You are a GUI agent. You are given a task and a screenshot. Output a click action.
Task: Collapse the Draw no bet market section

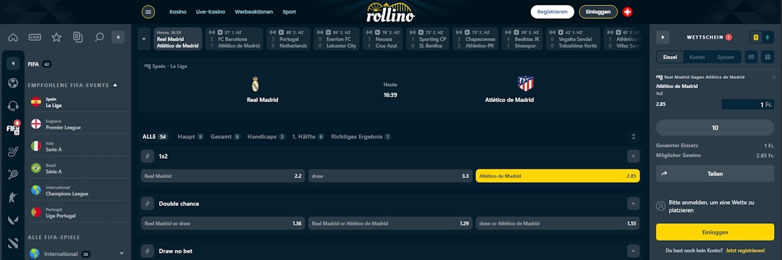pyautogui.click(x=633, y=251)
